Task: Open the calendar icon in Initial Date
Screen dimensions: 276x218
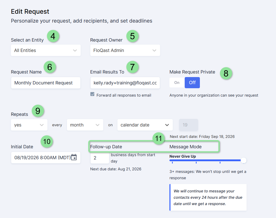Action: [x=74, y=157]
